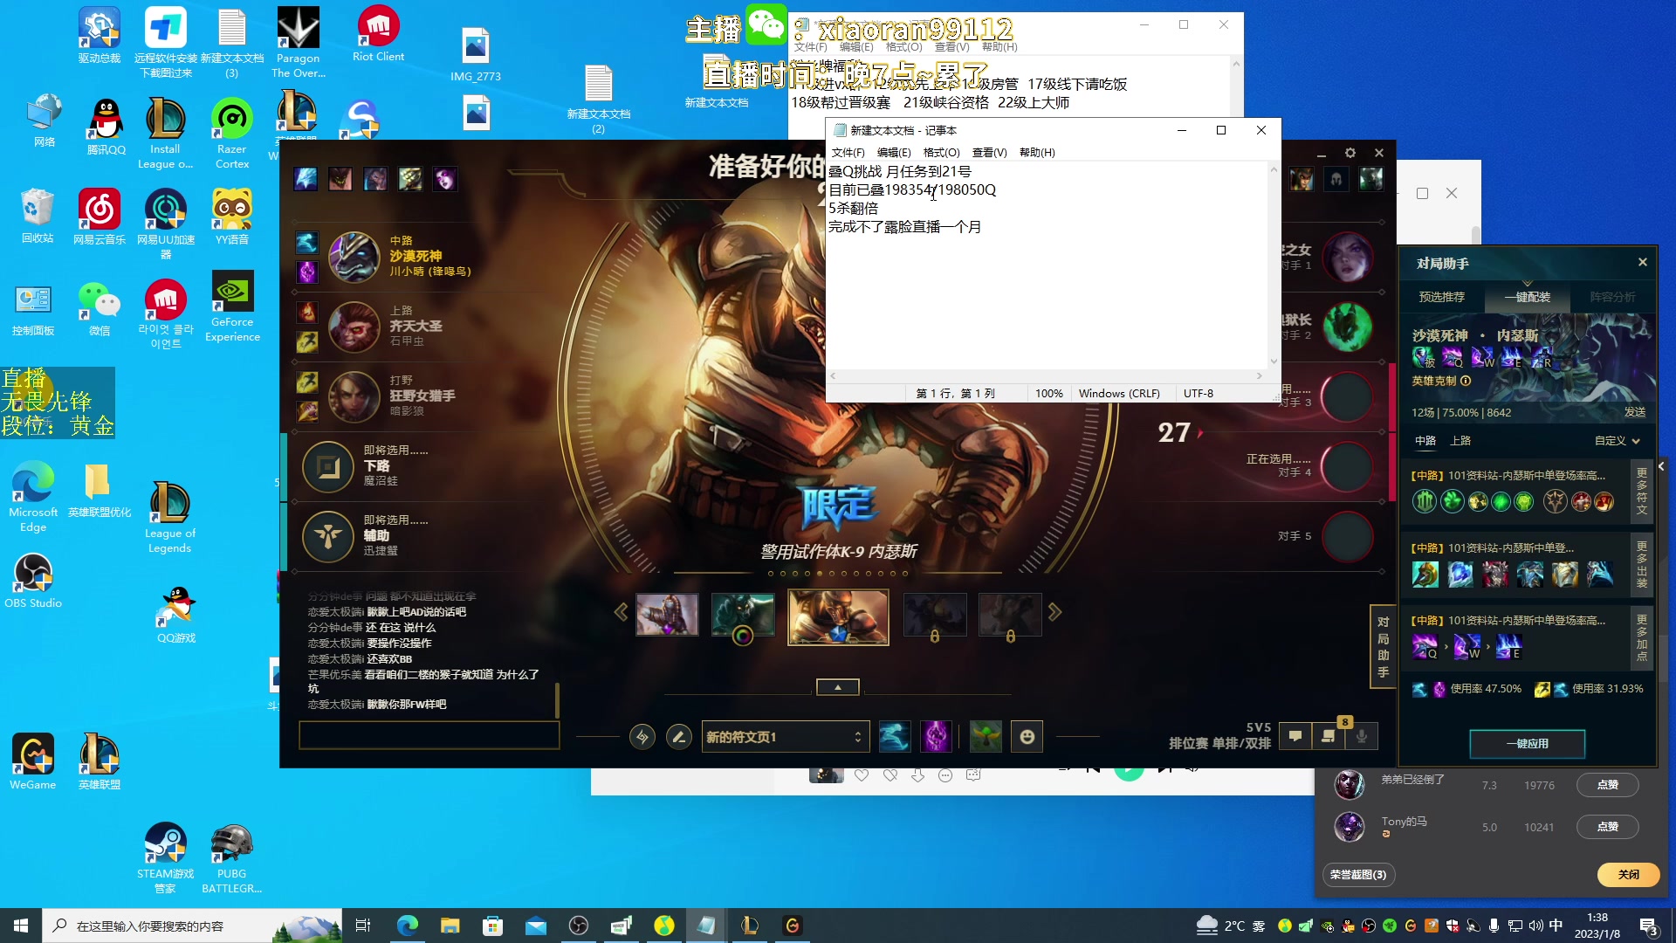Close the 对局助手 panel
The width and height of the screenshot is (1676, 943).
pos(1643,262)
